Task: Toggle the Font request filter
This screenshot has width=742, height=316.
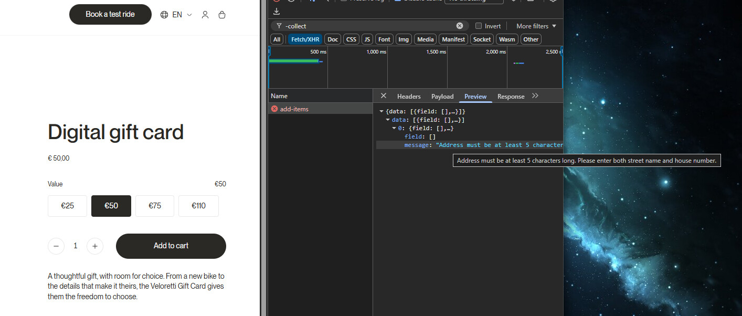Action: click(385, 39)
